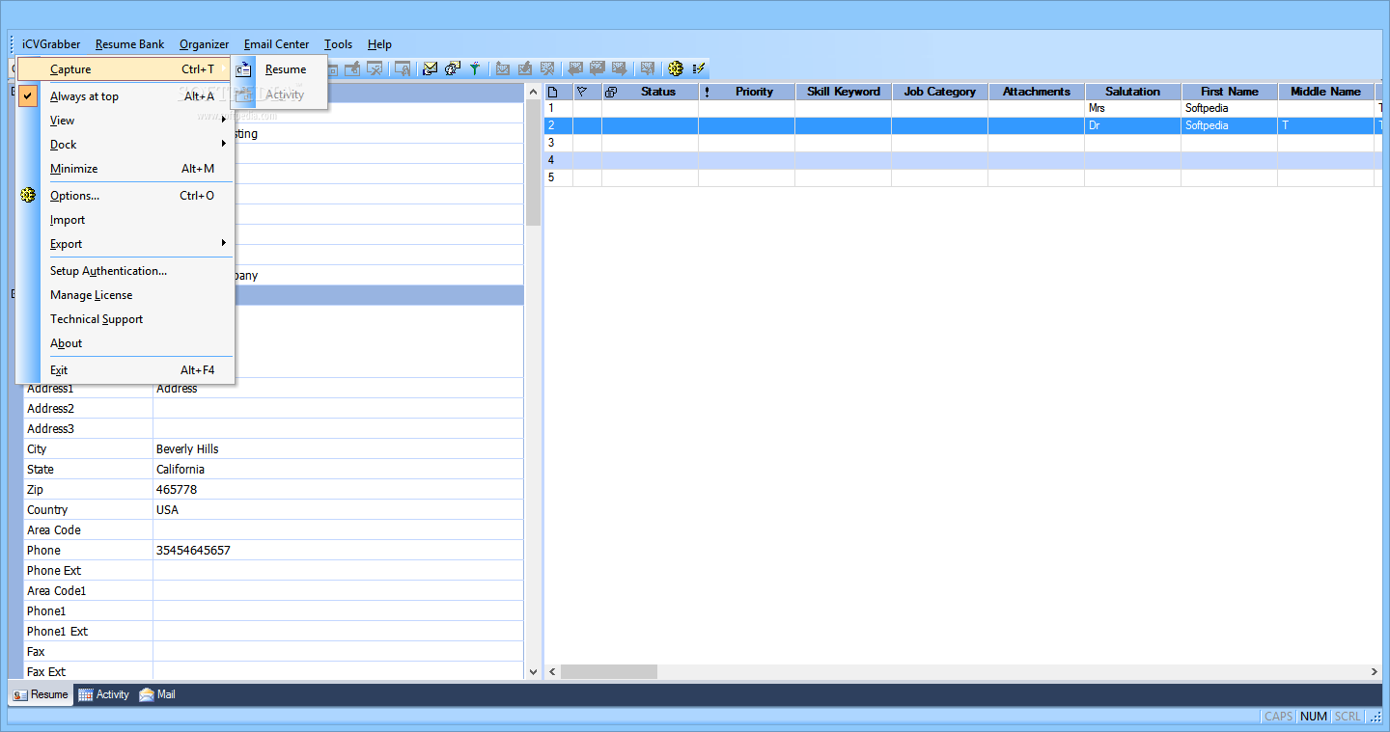This screenshot has height=732, width=1390.
Task: Click the grid horizontal scrollbar thumb
Action: (609, 671)
